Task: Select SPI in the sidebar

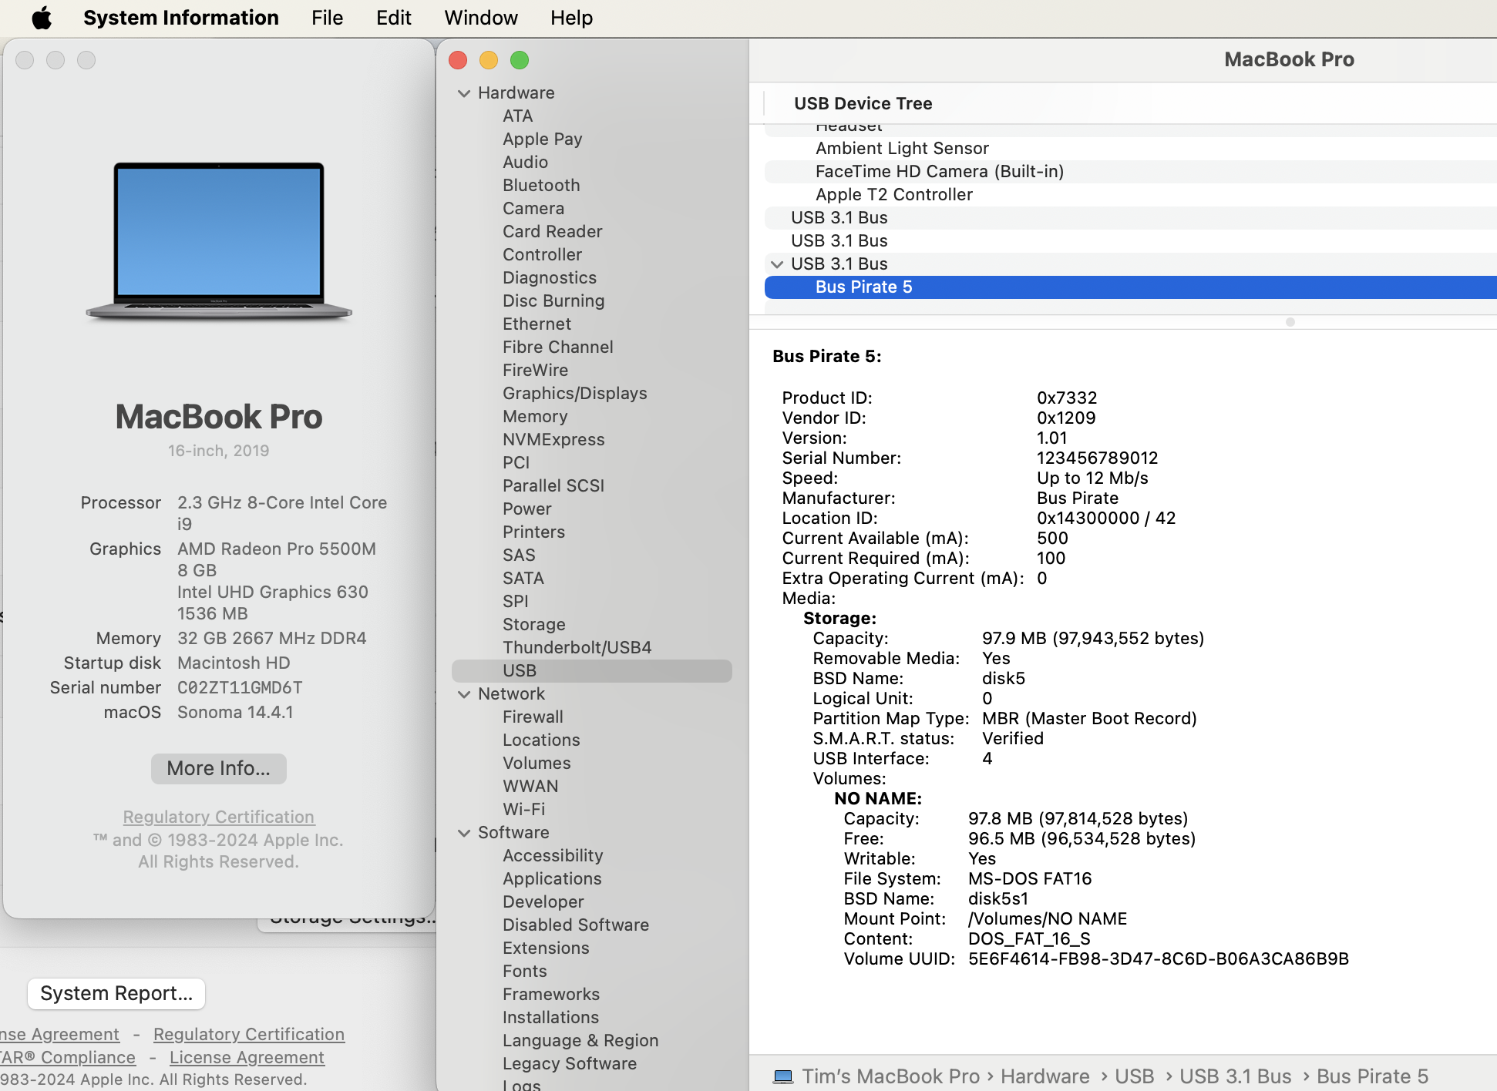Action: tap(515, 601)
